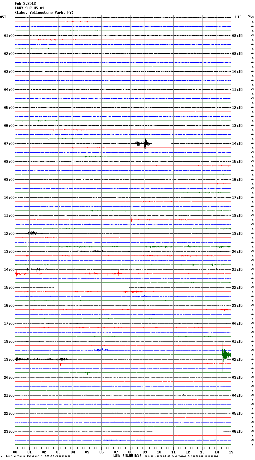The height and width of the screenshot is (460, 255).
Task: Click the red spike just below the 11:00 trace
Action: point(131,220)
